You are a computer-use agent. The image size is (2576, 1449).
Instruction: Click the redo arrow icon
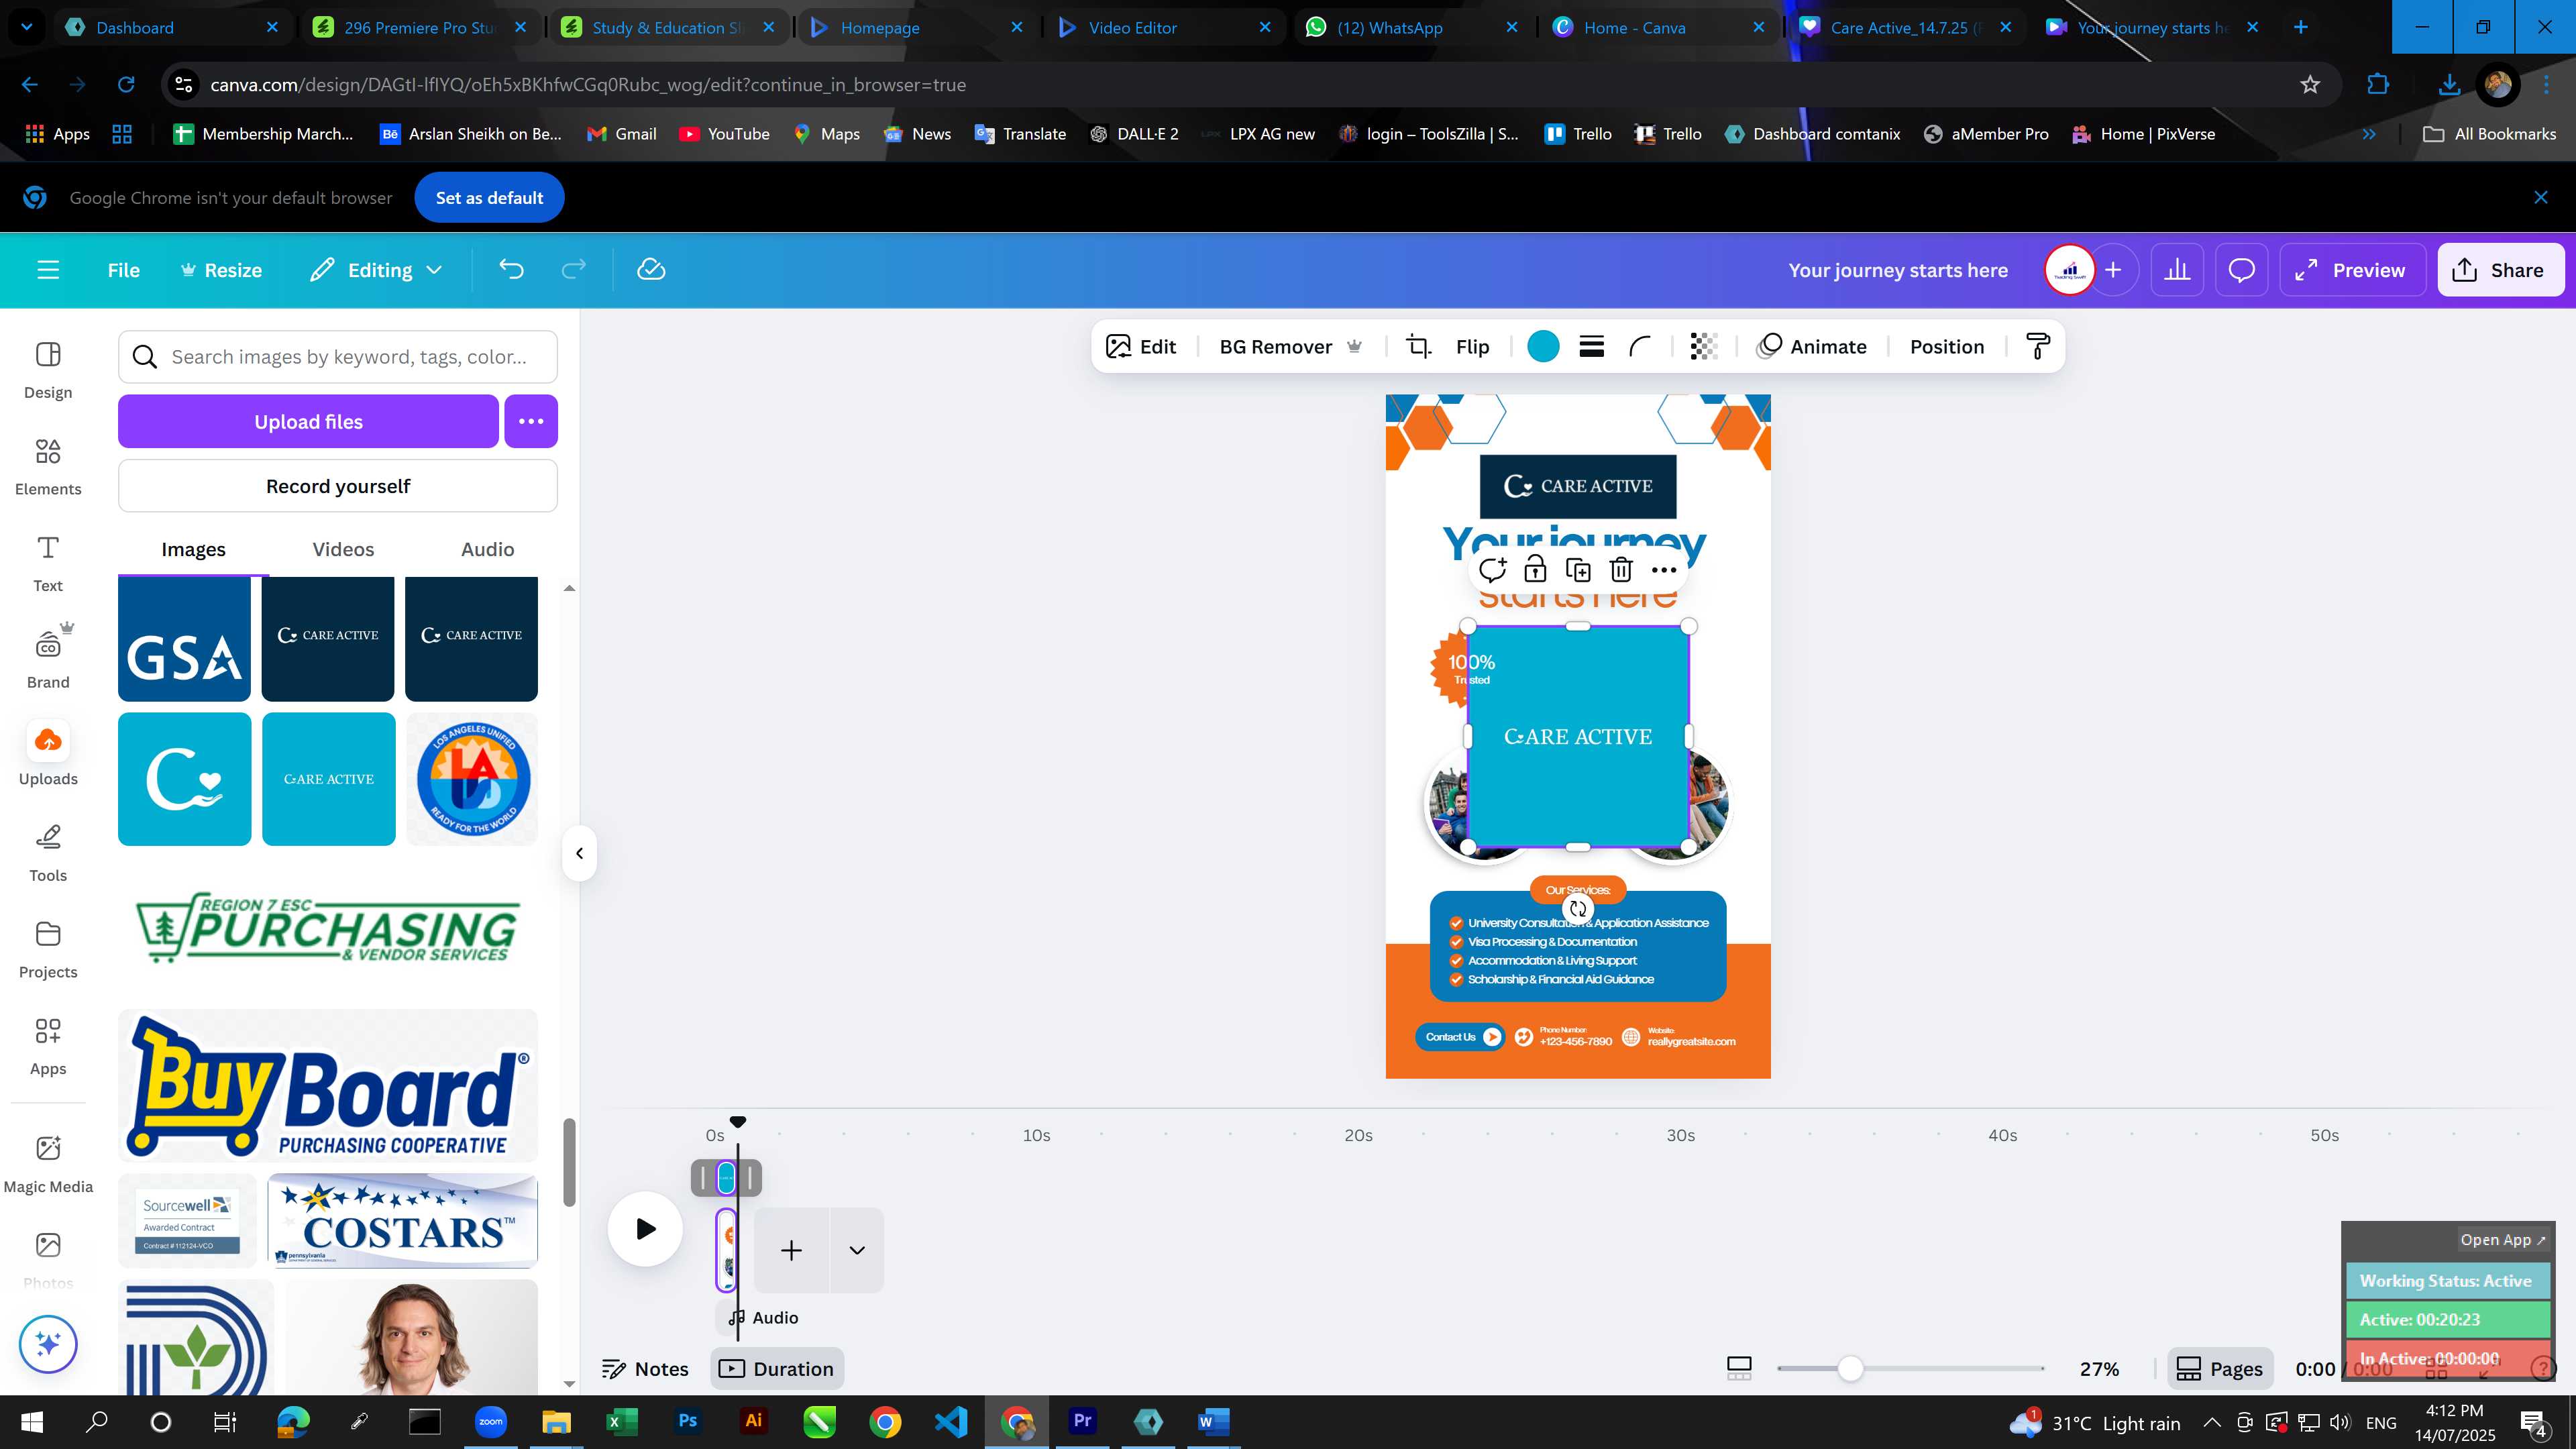[x=573, y=270]
